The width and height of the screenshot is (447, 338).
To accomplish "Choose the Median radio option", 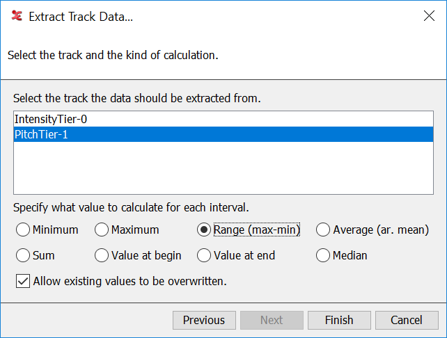I will 324,255.
